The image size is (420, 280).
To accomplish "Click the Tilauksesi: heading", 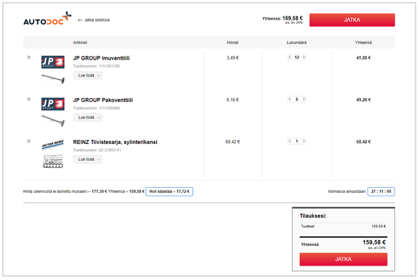I will (x=313, y=216).
